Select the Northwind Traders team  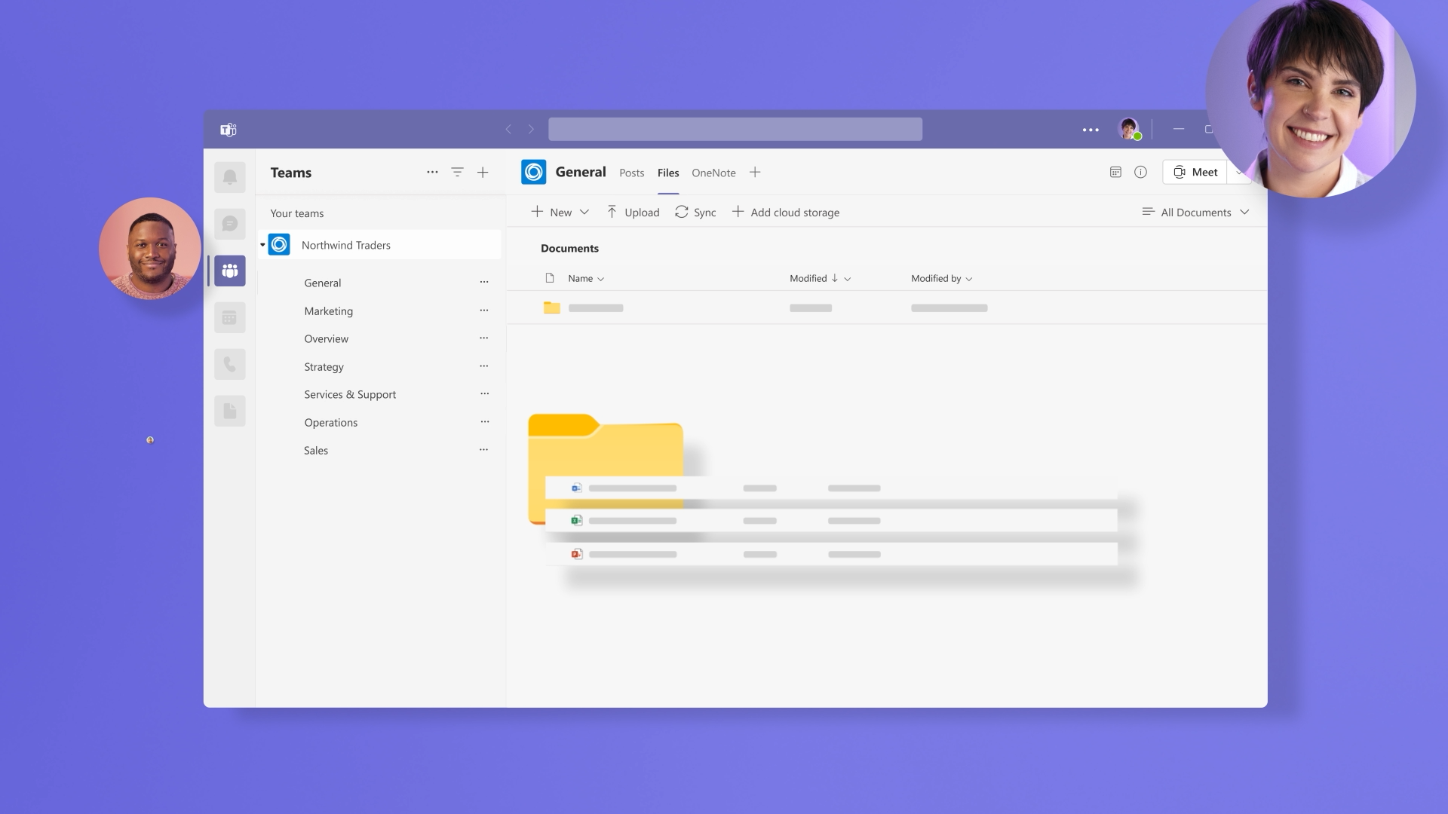[x=379, y=245]
